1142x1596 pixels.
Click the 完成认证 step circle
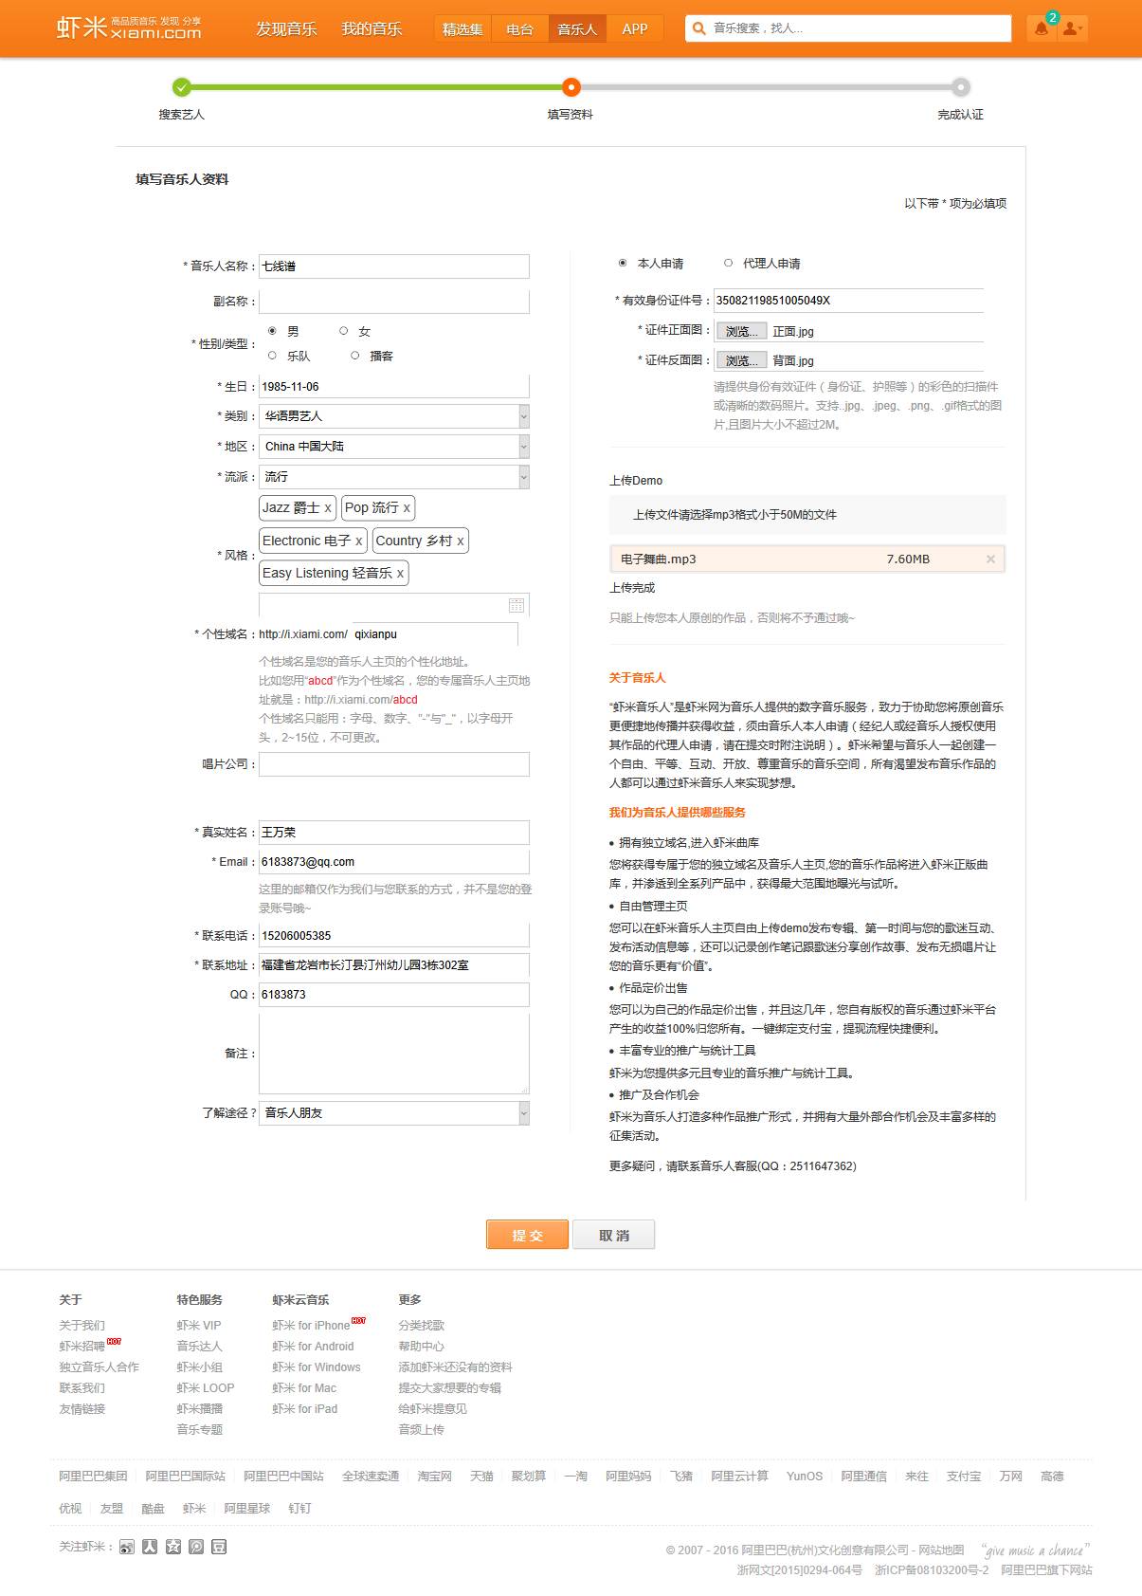click(961, 87)
